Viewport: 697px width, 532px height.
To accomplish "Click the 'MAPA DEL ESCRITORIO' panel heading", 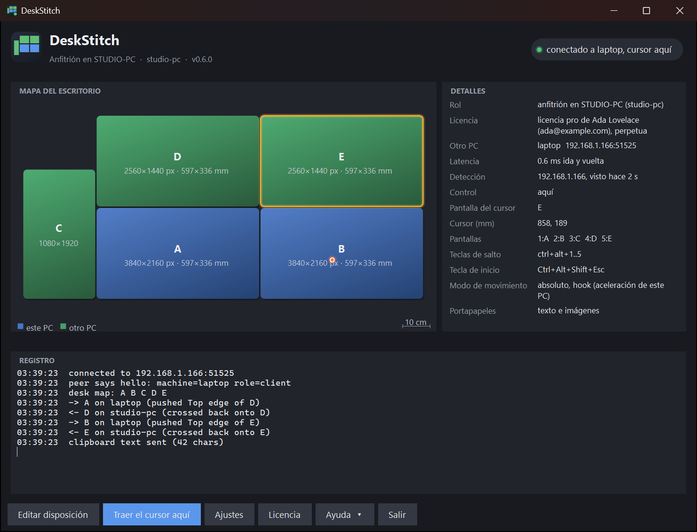I will click(60, 91).
